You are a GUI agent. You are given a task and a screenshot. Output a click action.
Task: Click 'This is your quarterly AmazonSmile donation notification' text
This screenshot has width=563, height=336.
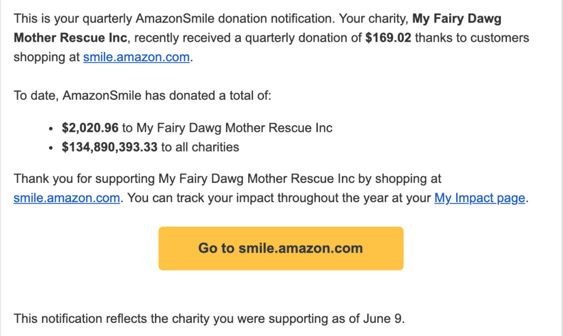pos(174,19)
